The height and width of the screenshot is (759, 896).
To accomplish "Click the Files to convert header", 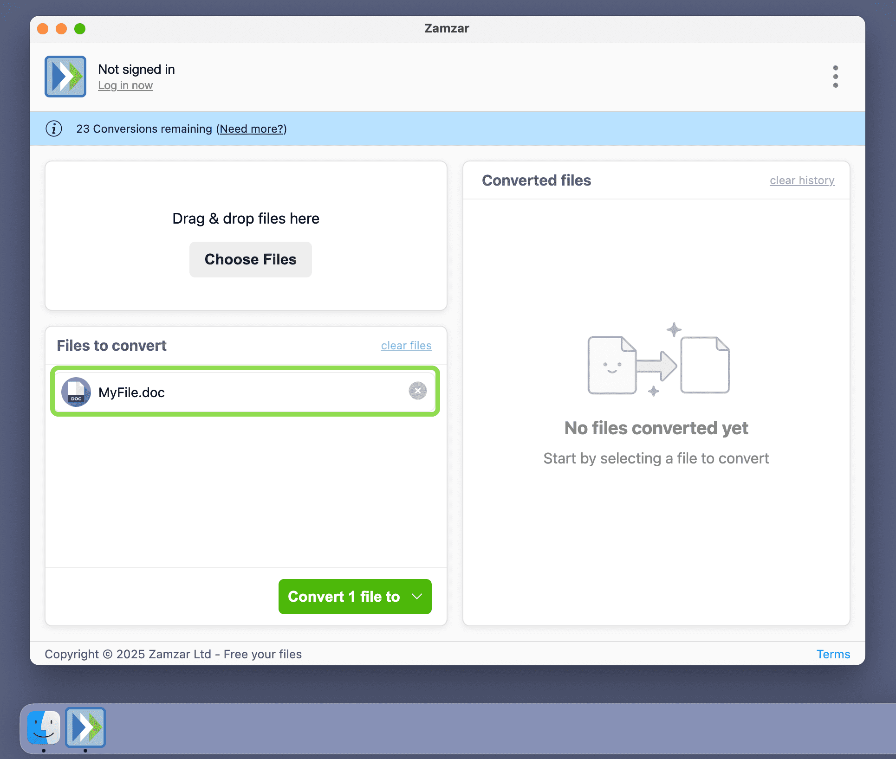I will click(111, 345).
